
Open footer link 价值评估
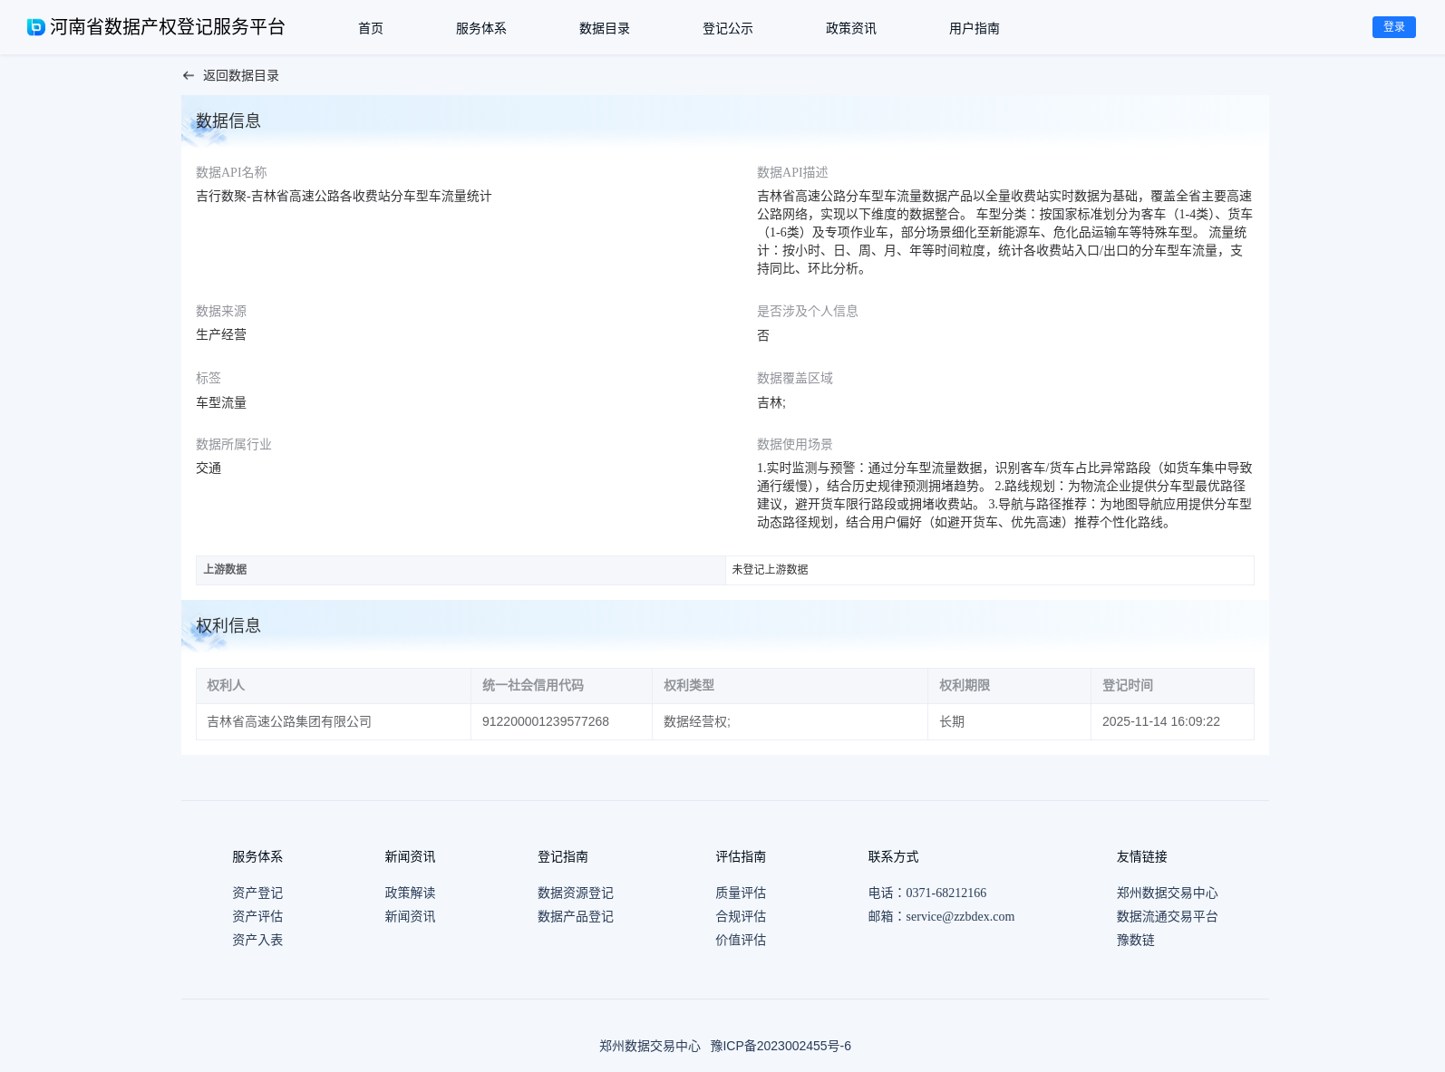[x=741, y=940]
